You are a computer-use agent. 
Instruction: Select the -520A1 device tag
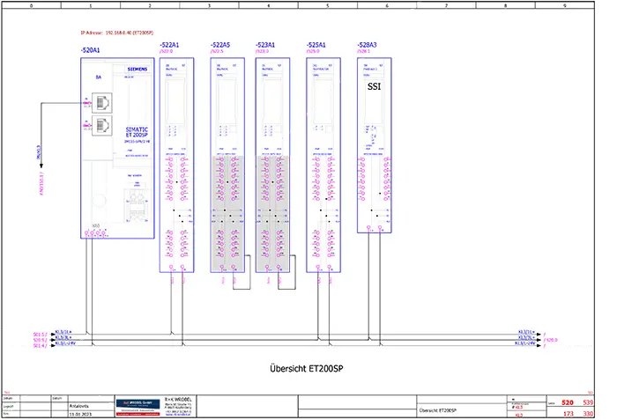coord(90,50)
